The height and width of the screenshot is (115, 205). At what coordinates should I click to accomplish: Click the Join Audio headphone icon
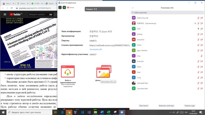click(68, 72)
